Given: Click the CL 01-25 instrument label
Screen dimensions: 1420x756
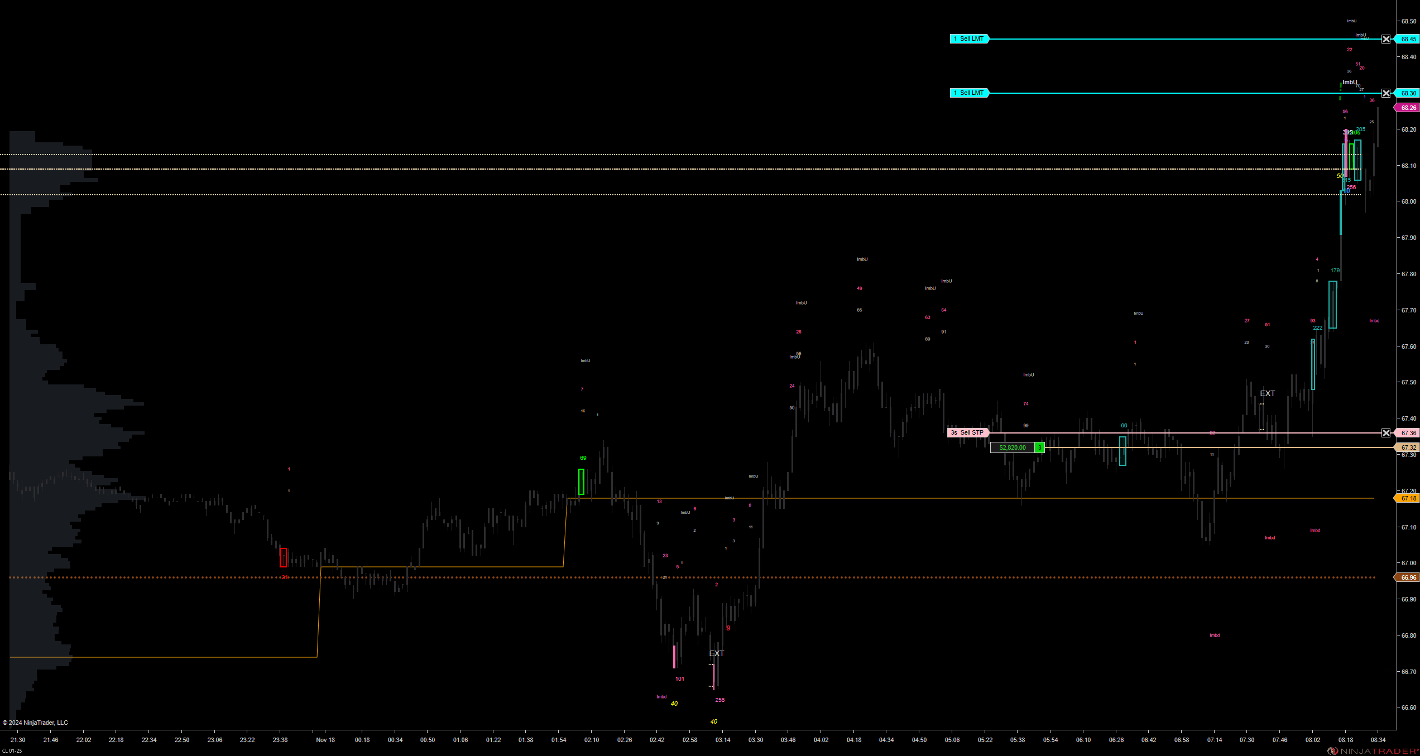Looking at the screenshot, I should coord(12,751).
